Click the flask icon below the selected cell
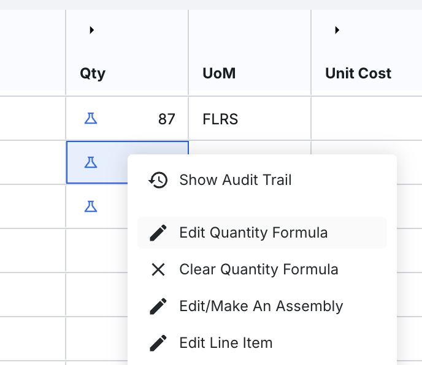The height and width of the screenshot is (365, 422). click(x=91, y=206)
